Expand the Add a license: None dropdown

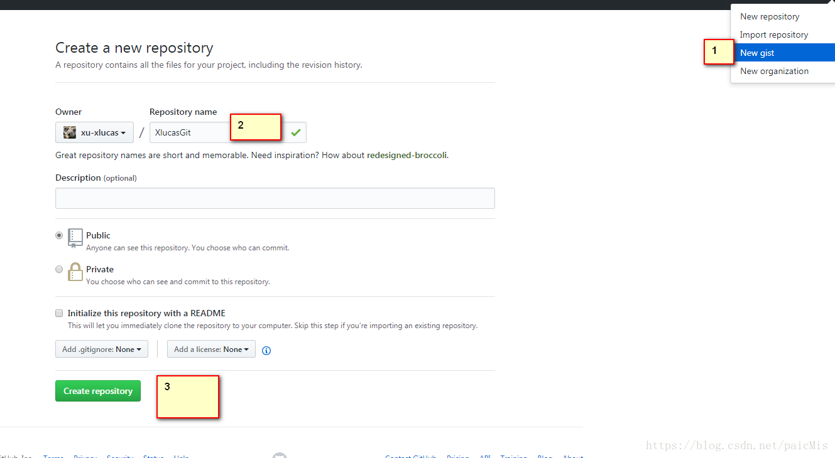point(211,349)
